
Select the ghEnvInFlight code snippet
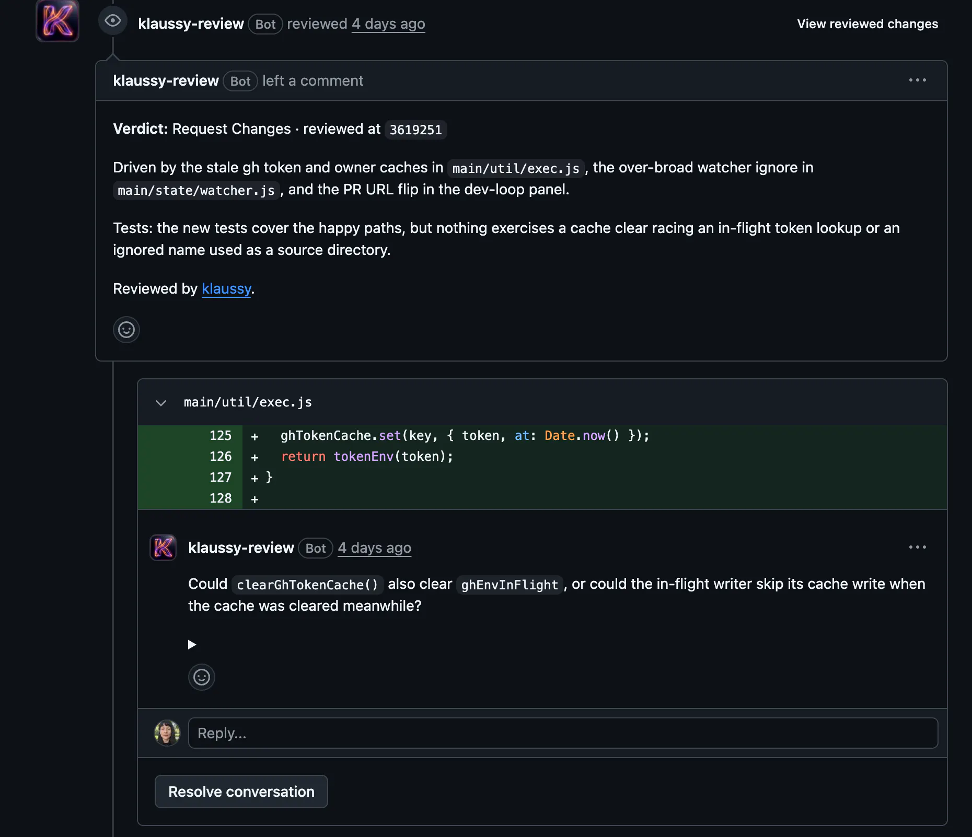tap(510, 585)
